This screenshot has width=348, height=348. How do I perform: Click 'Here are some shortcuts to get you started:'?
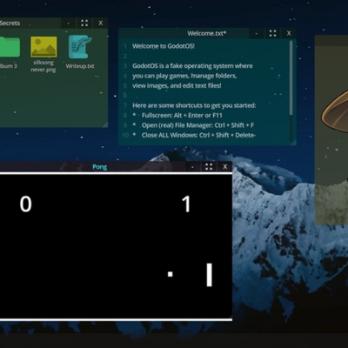click(194, 105)
